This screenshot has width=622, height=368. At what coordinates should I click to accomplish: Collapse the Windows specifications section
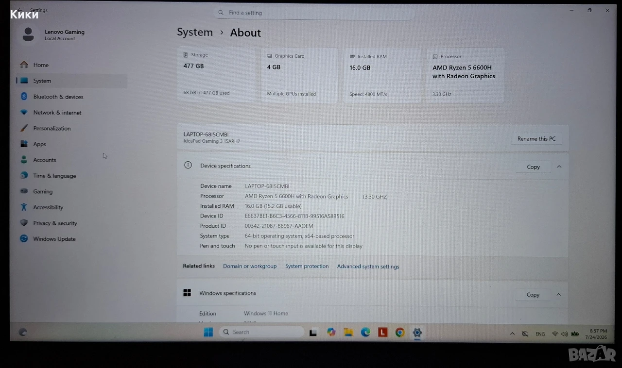point(558,295)
